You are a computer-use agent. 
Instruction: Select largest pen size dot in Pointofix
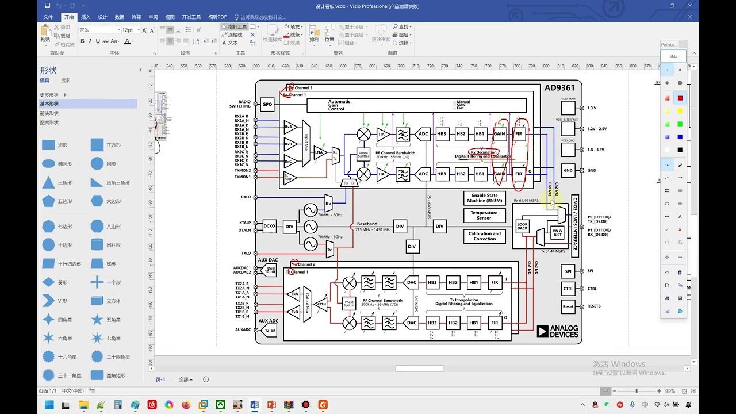[x=680, y=83]
